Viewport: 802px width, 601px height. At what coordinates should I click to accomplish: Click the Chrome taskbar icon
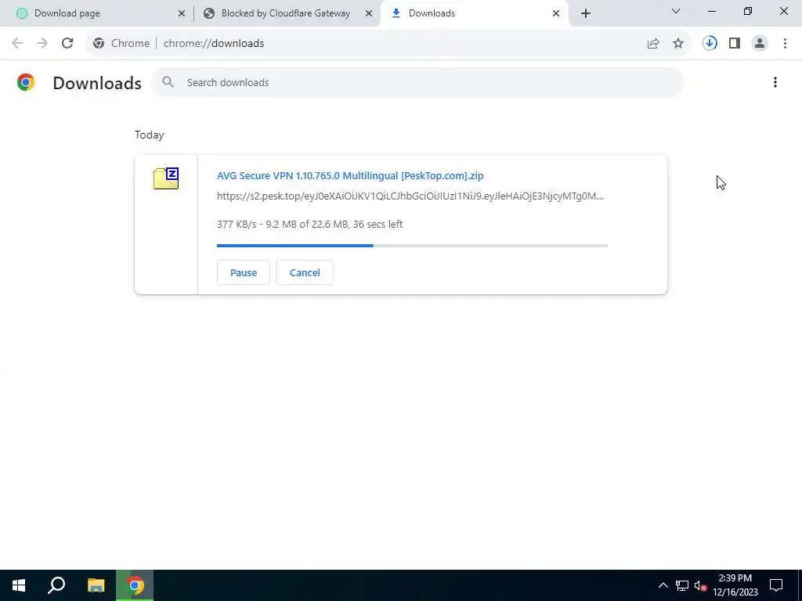coord(135,585)
